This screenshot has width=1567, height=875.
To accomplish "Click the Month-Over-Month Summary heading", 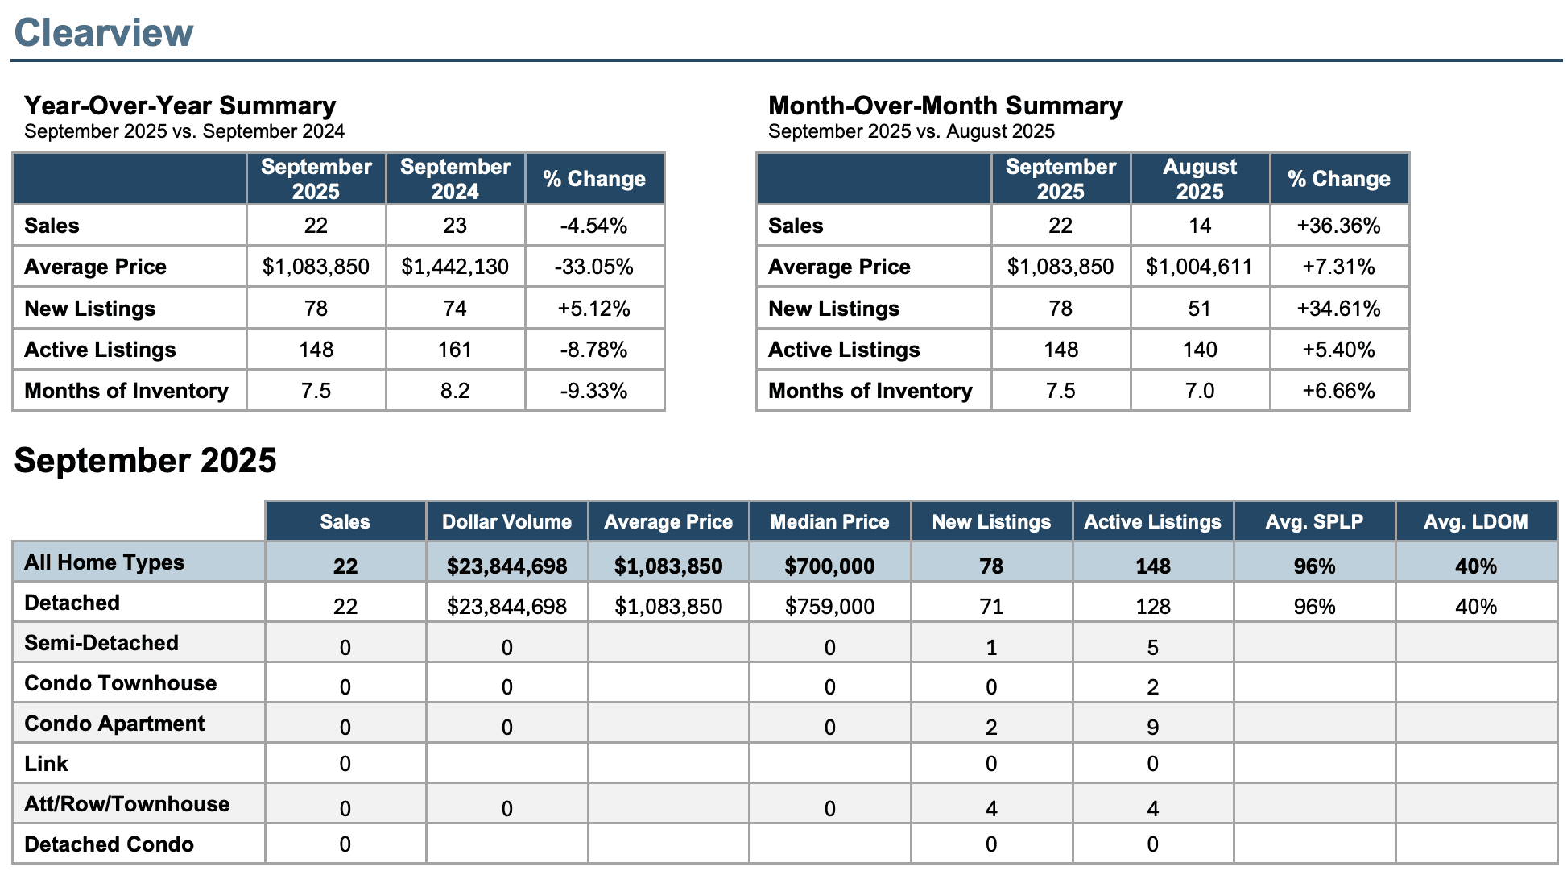I will pyautogui.click(x=945, y=106).
